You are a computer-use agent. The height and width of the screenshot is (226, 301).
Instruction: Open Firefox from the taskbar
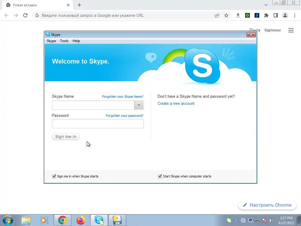click(x=81, y=220)
